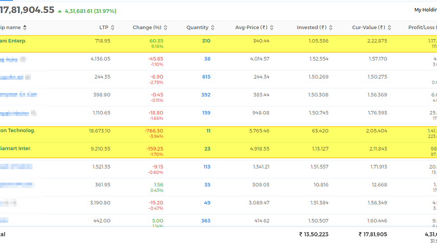Select LTP value 9,210.55
Image resolution: width=437 pixels, height=245 pixels.
(x=100, y=149)
